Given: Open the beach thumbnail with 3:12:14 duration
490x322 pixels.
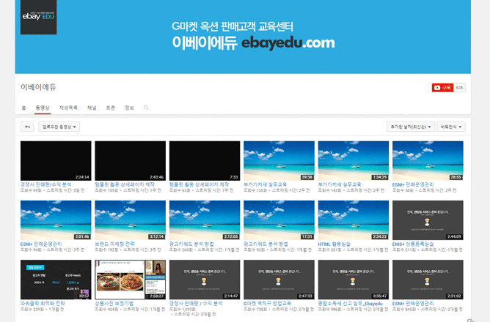Looking at the screenshot, I should [131, 220].
